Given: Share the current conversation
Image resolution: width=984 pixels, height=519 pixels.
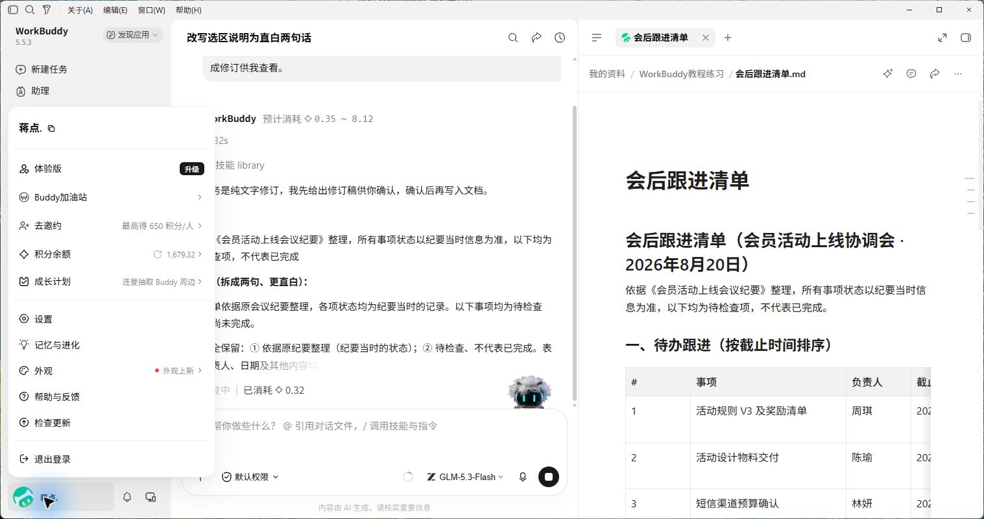Looking at the screenshot, I should [x=536, y=38].
